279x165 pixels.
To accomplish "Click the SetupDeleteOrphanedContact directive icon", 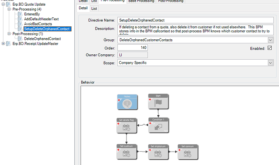I will click(x=20, y=29).
